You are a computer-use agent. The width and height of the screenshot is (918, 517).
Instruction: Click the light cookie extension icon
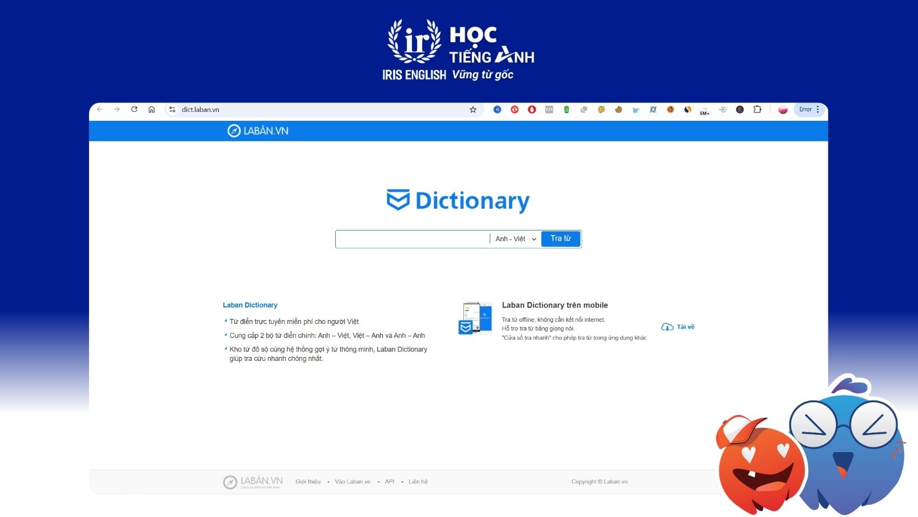click(619, 110)
